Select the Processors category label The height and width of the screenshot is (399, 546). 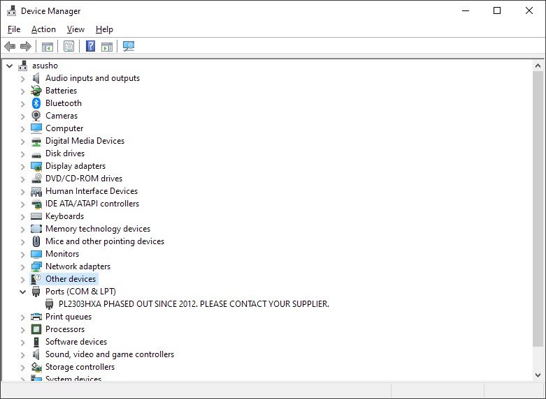(65, 329)
